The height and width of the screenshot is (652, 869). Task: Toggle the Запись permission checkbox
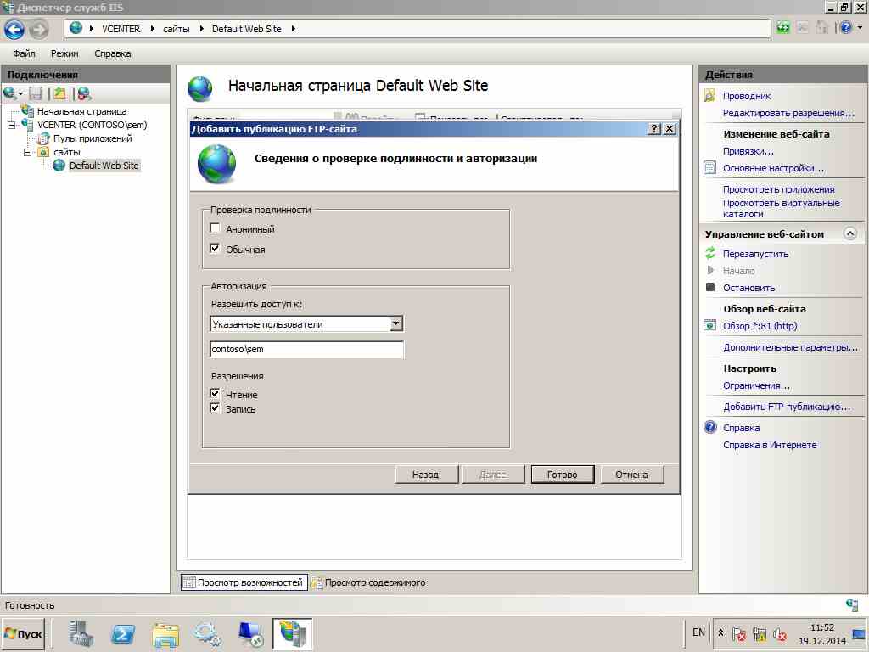click(215, 408)
